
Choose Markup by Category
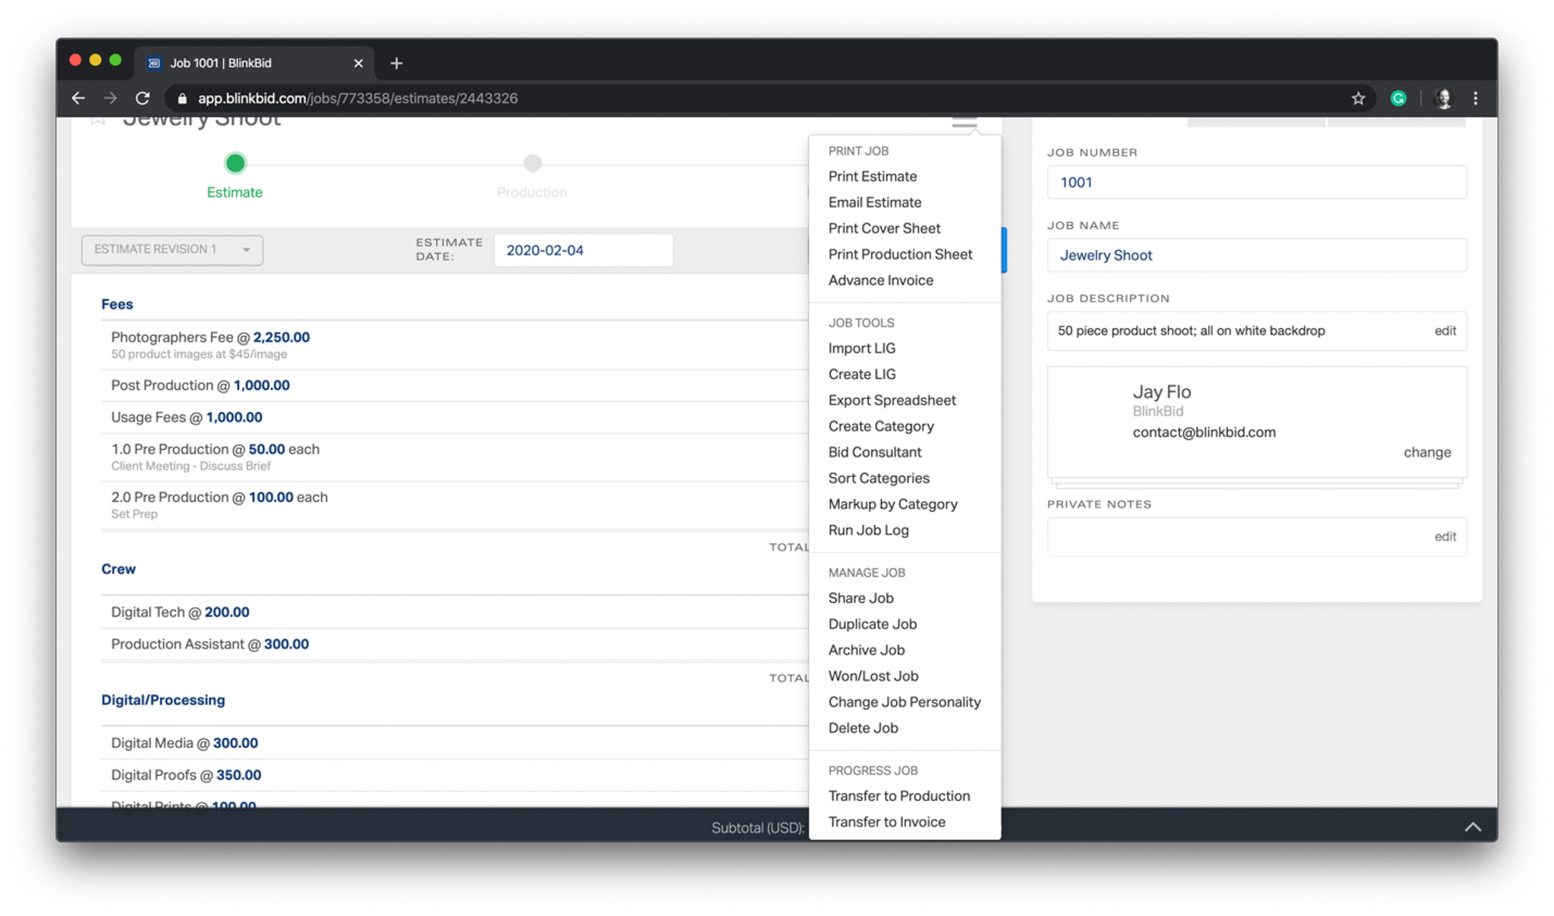coord(892,503)
